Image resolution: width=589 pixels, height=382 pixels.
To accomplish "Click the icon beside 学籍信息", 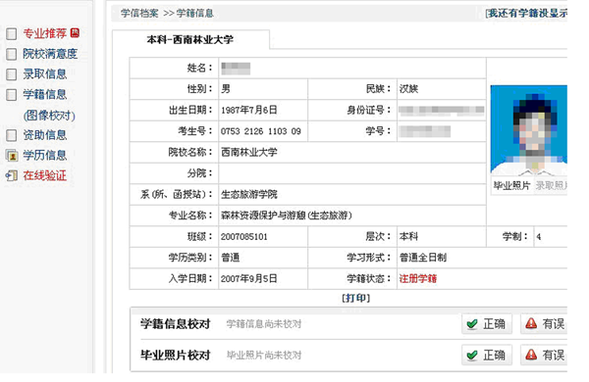I will pyautogui.click(x=11, y=94).
